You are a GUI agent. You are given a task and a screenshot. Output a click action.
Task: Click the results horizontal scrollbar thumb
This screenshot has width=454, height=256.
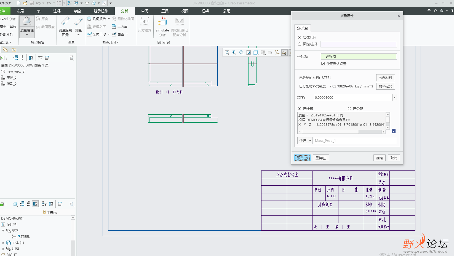coord(330,132)
